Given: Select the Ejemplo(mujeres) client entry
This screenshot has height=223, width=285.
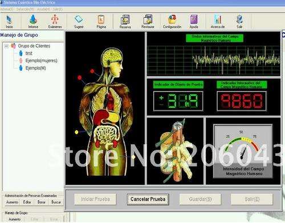Looking at the screenshot, I should point(41,60).
